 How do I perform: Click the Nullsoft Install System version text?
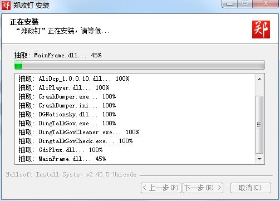tap(71, 174)
